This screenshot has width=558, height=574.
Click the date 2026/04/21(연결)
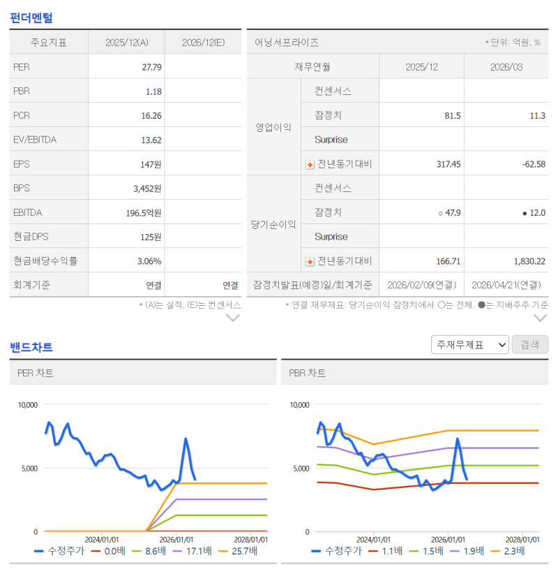point(506,285)
